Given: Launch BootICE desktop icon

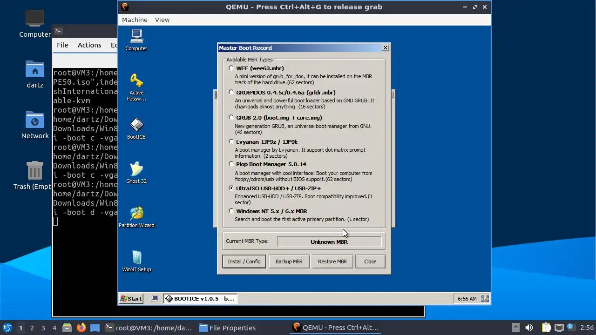Looking at the screenshot, I should coord(136,128).
